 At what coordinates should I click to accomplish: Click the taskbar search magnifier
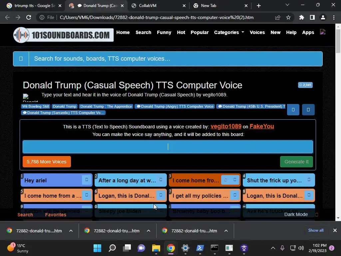[x=112, y=248]
